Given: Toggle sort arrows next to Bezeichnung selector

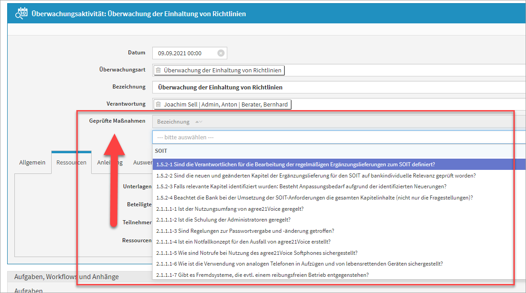Looking at the screenshot, I should pos(199,122).
